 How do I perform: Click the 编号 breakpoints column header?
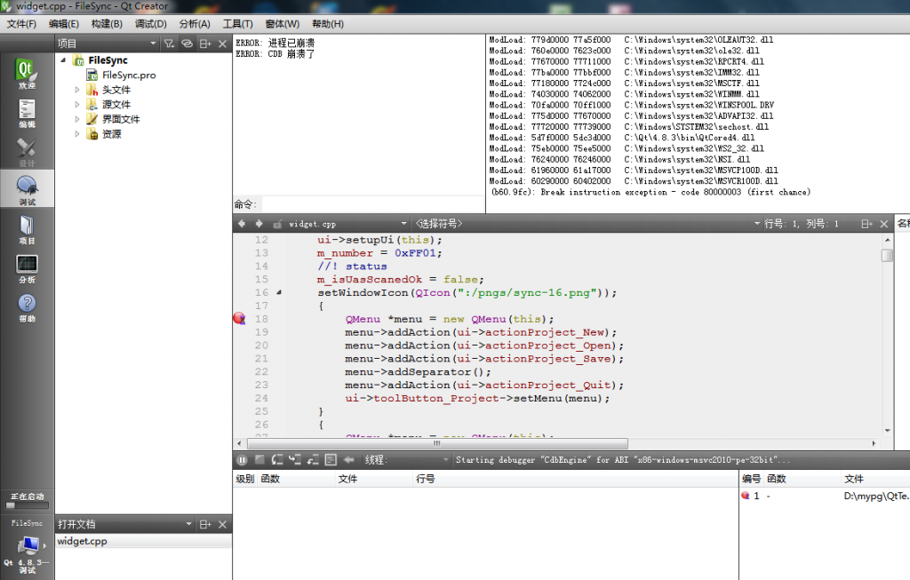pyautogui.click(x=751, y=479)
